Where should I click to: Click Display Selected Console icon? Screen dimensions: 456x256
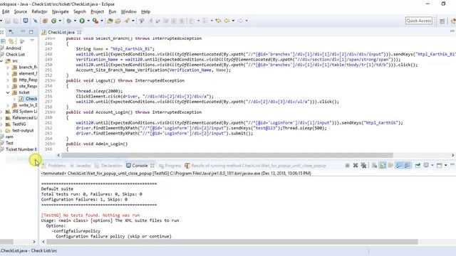coord(426,166)
